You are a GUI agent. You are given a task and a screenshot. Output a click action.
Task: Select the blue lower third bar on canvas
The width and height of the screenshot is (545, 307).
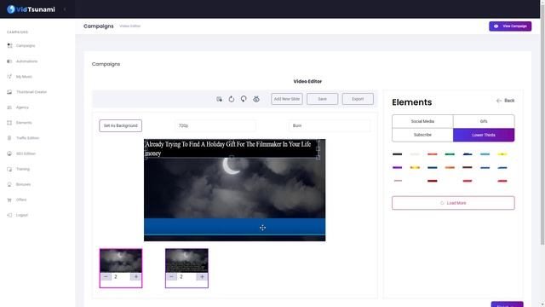(235, 227)
